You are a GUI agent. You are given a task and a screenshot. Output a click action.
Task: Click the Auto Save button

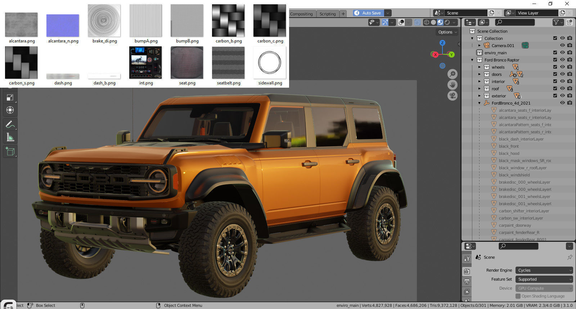tap(368, 13)
